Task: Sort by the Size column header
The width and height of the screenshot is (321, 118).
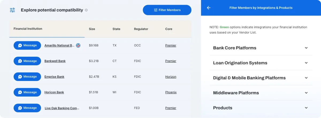Action: click(x=92, y=29)
